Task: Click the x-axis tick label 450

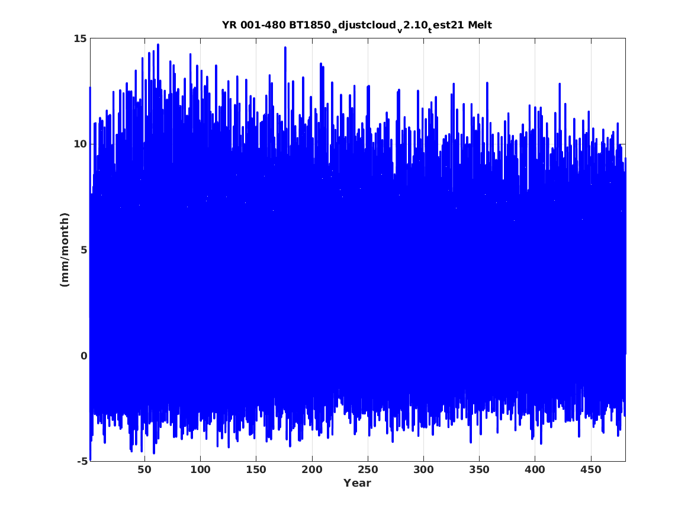Action: coord(591,469)
